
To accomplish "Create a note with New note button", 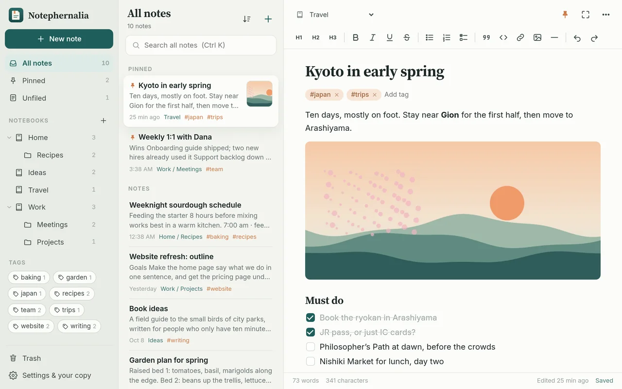I will pyautogui.click(x=59, y=39).
